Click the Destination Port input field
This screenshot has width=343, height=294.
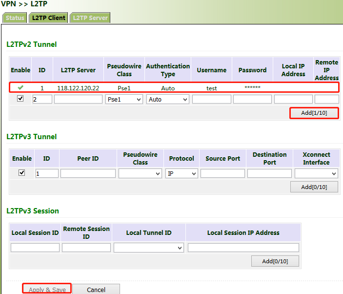pyautogui.click(x=269, y=173)
